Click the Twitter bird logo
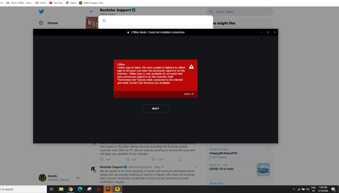Image resolution: width=339 pixels, height=193 pixels. point(42,12)
